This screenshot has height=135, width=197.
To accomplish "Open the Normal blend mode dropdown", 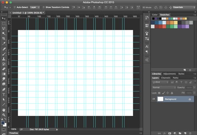I will [164, 88].
